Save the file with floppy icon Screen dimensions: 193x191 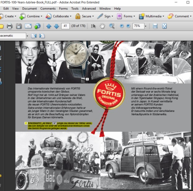[19, 26]
